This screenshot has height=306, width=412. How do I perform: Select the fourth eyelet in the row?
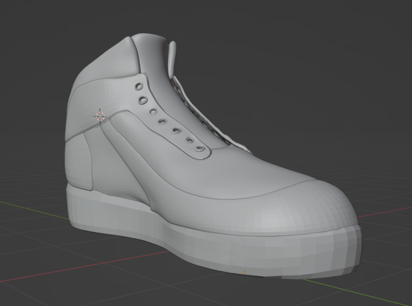point(163,122)
